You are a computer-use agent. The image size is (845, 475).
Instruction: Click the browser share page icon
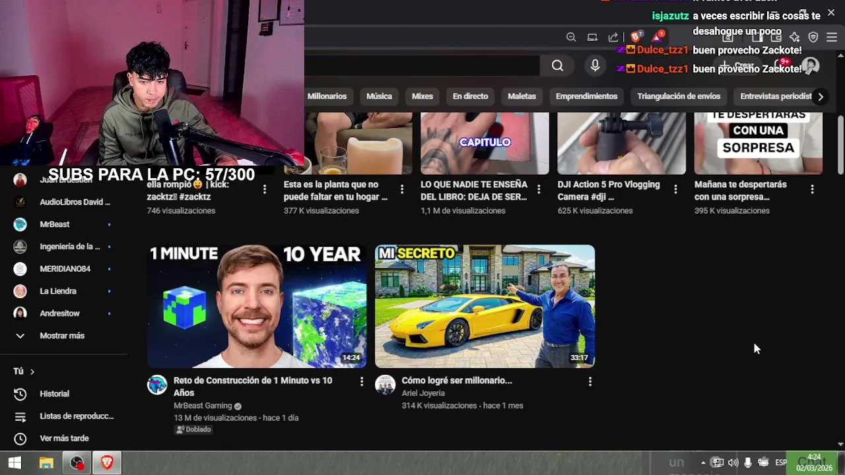click(613, 38)
